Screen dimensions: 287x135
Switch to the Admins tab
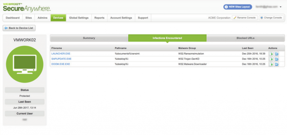click(x=43, y=18)
